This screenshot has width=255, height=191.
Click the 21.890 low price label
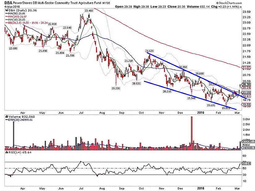(x=43, y=51)
